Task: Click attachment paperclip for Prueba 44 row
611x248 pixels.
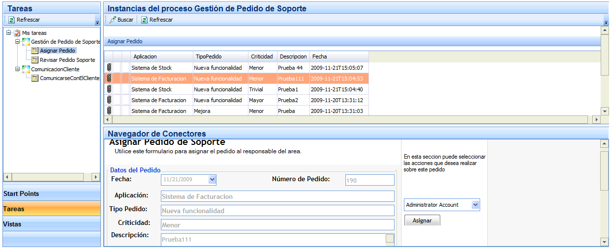Action: 109,67
